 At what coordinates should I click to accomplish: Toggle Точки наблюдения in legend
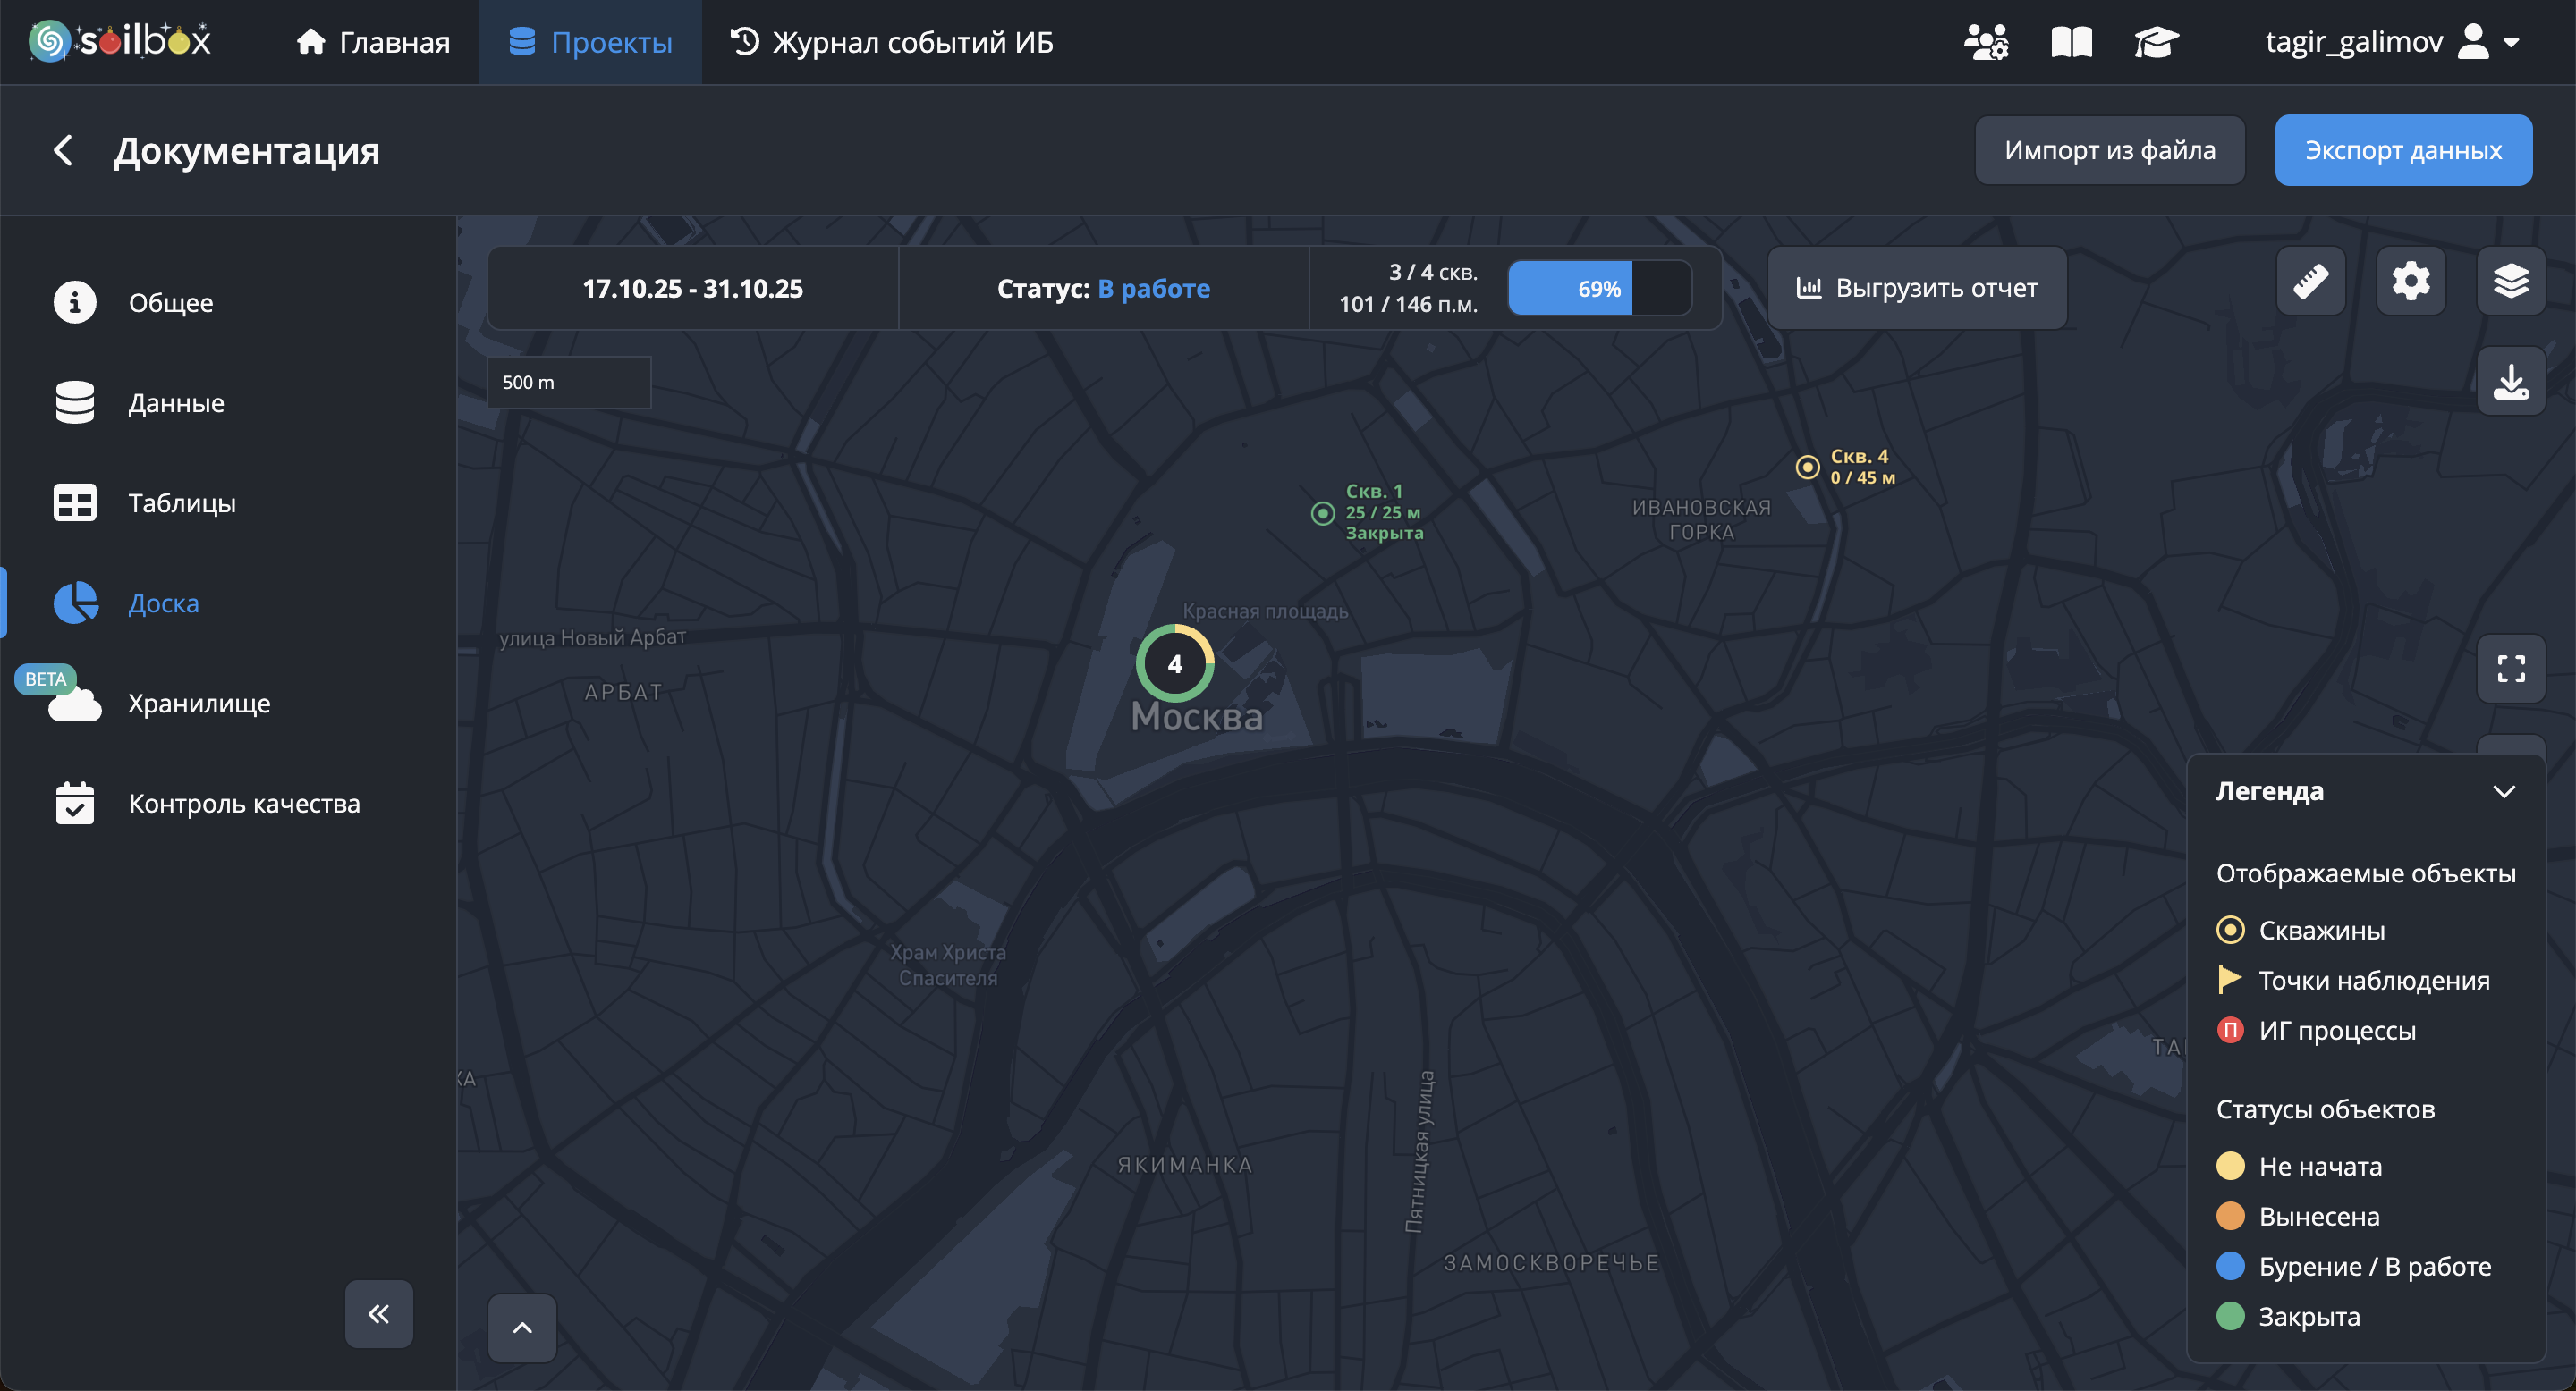point(2372,981)
